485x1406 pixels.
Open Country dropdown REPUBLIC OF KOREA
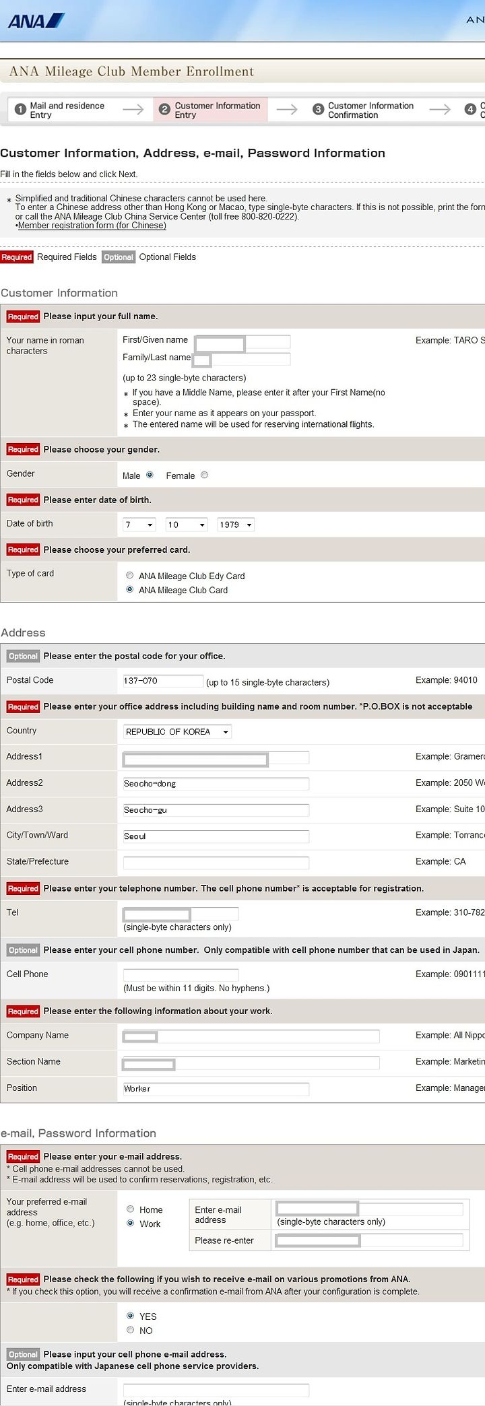pos(177,731)
